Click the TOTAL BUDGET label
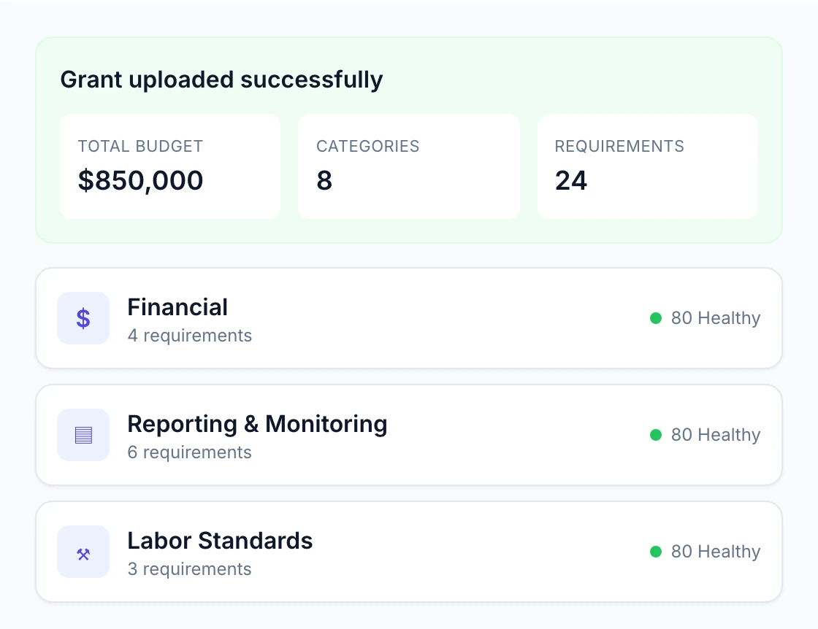This screenshot has width=818, height=629. (x=140, y=147)
